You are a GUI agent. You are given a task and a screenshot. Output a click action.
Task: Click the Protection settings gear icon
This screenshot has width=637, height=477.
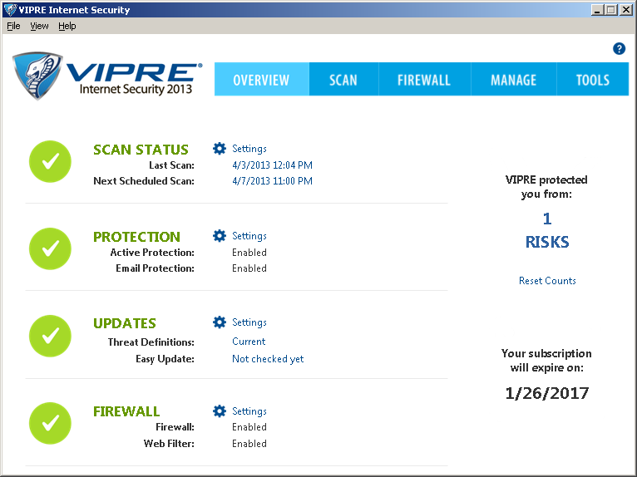(220, 236)
